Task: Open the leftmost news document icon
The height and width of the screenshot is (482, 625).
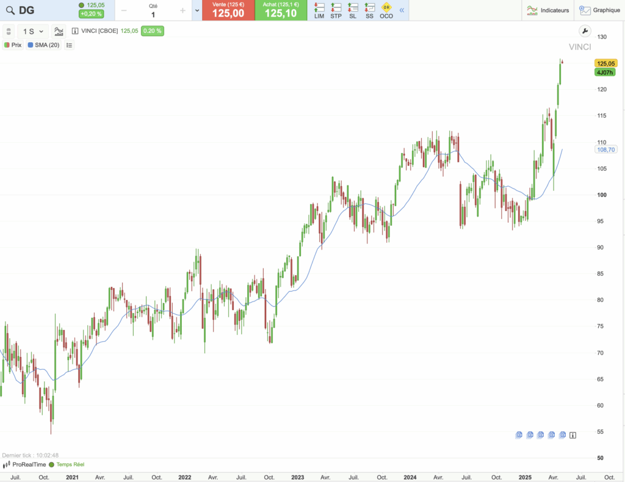Action: [519, 435]
